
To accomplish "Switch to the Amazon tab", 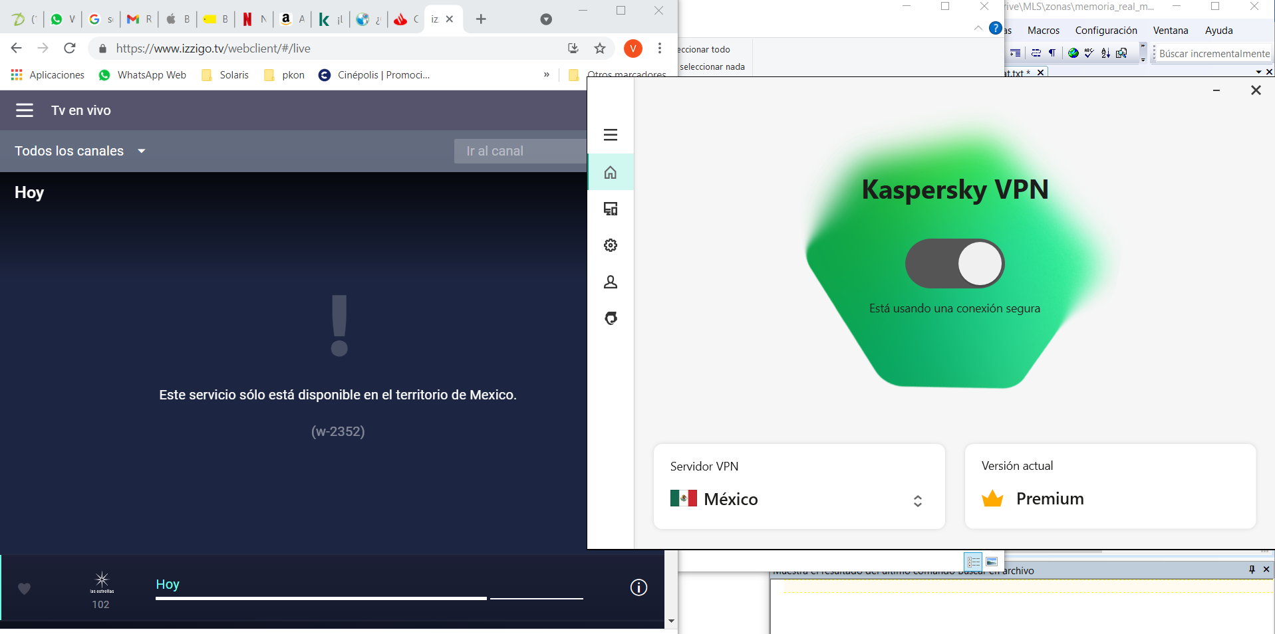I will pos(293,19).
